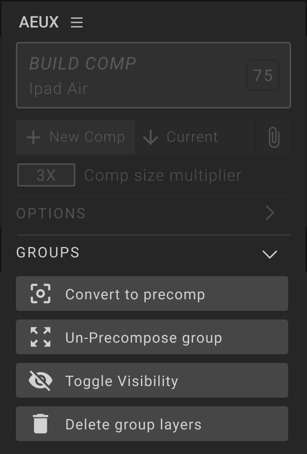Screen dimensions: 307x454
Task: Open the 3X comp size multiplier box
Action: tap(46, 175)
